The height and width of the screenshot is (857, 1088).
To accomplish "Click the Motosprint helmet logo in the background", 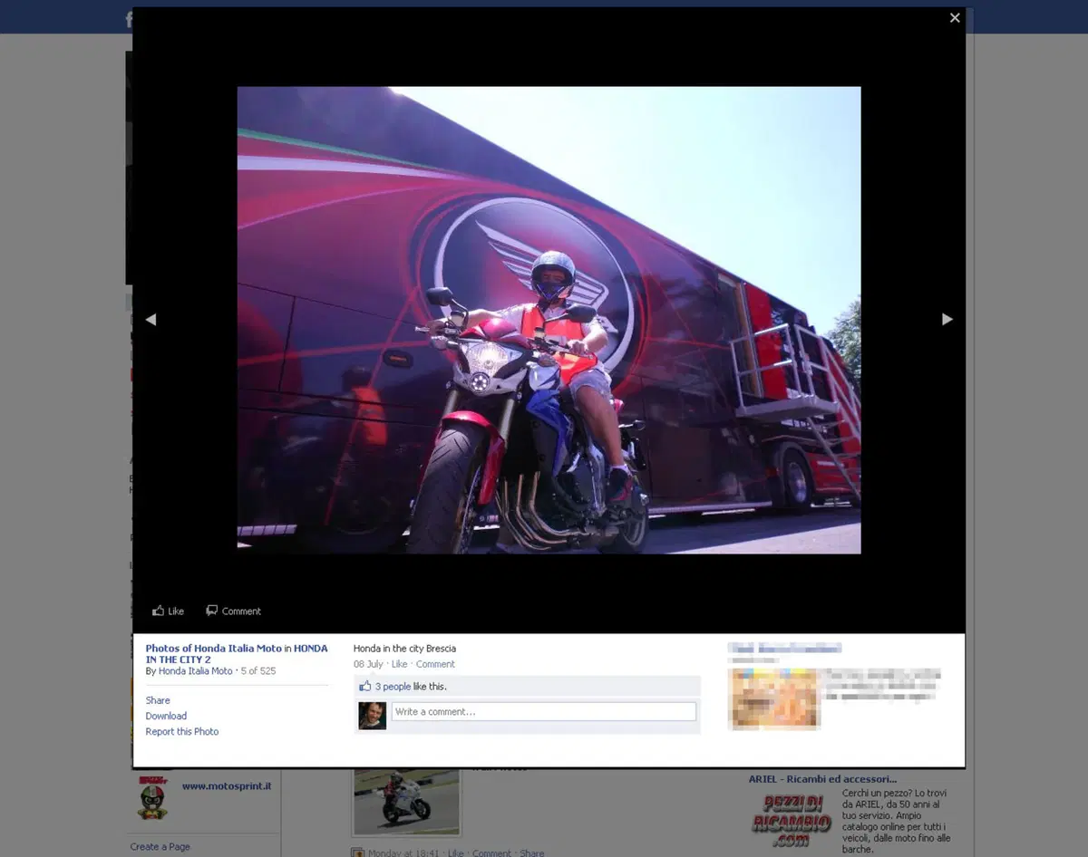I will 153,798.
